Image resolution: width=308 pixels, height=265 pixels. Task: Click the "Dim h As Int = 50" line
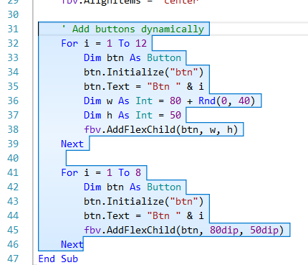coord(133,115)
